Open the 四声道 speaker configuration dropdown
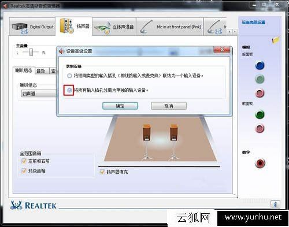The height and width of the screenshot is (227, 289). 39,94
